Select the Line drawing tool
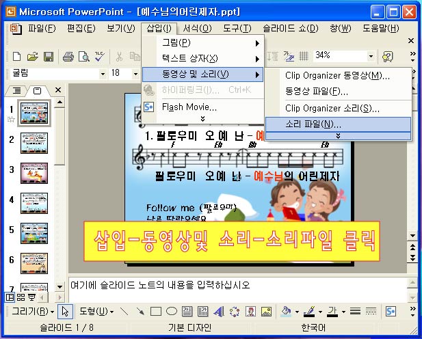This screenshot has height=339, width=422. 124,312
